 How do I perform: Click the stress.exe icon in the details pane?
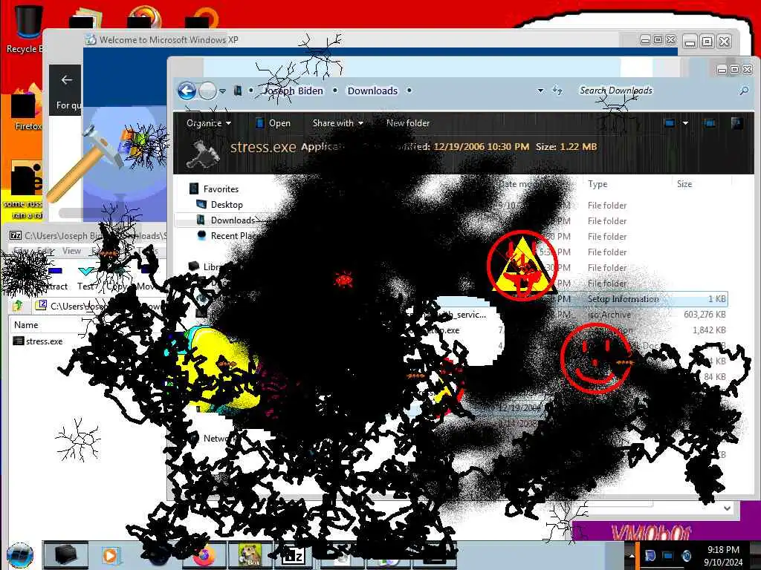(x=203, y=154)
